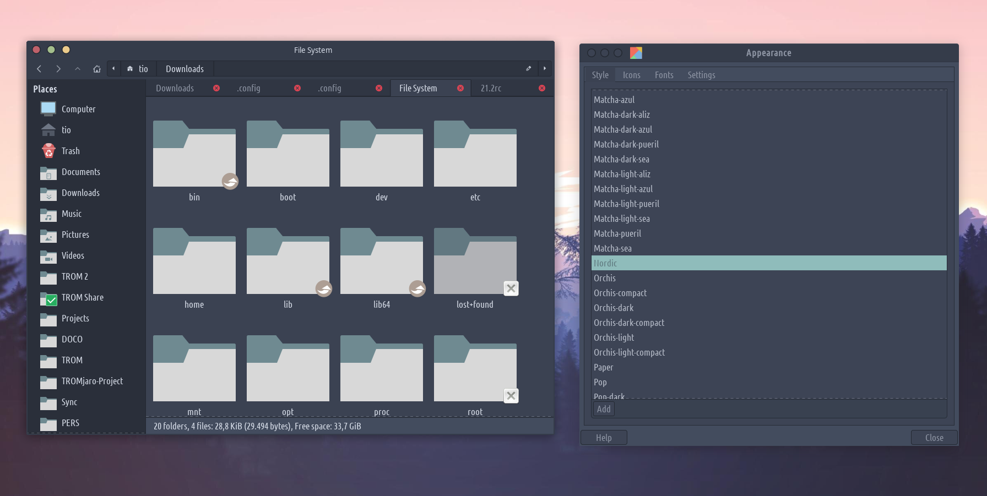Close the Downloads tab

click(216, 88)
